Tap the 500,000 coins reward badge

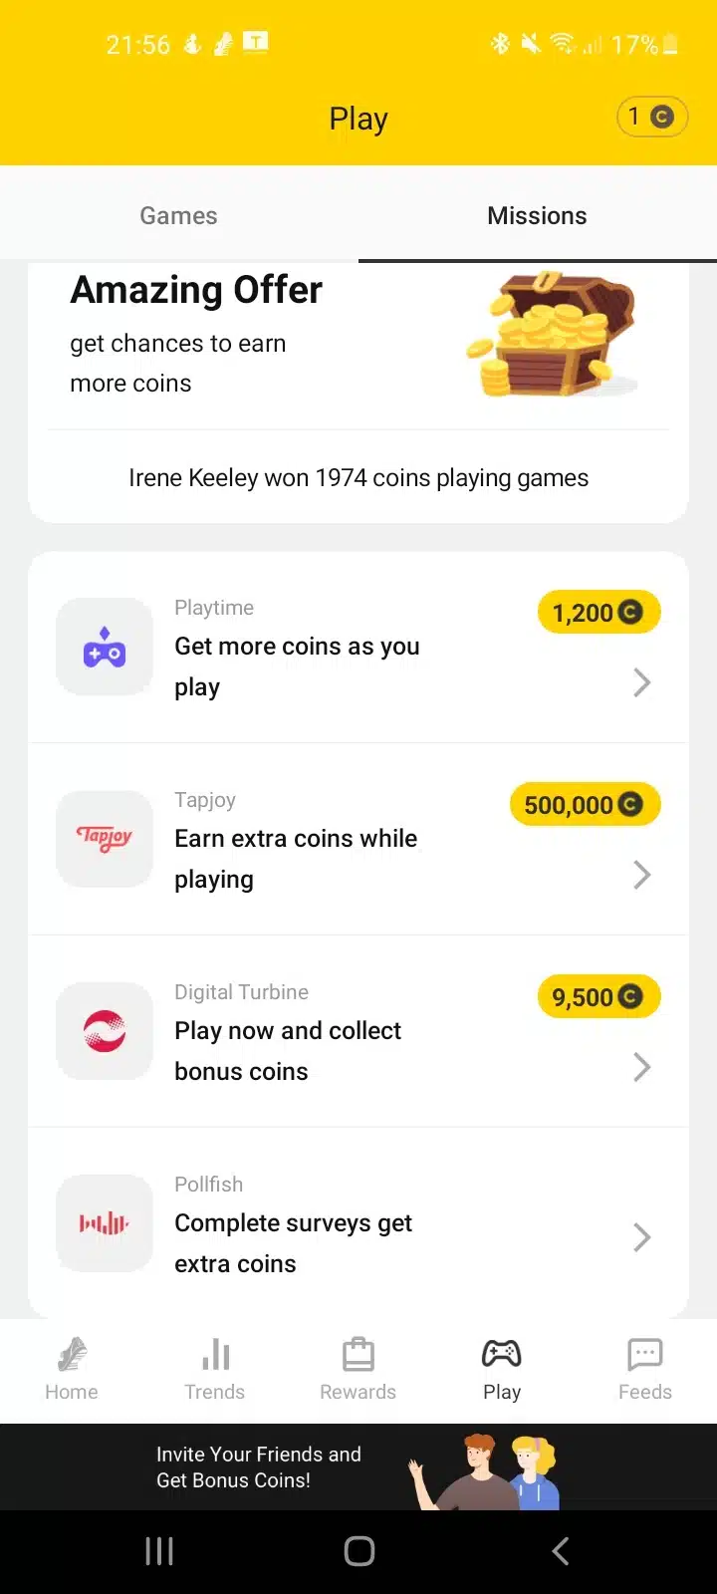(585, 805)
